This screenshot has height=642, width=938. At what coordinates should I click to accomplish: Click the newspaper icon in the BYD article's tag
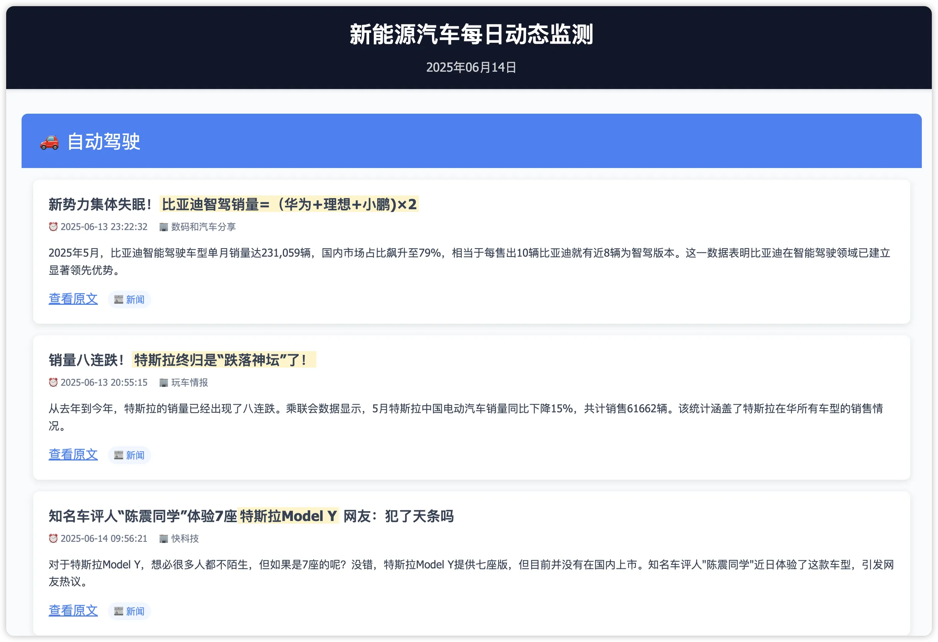pyautogui.click(x=118, y=299)
